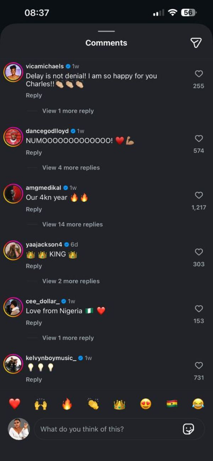Insert the Ghana flag quick emoji
The image size is (213, 461).
(172, 404)
